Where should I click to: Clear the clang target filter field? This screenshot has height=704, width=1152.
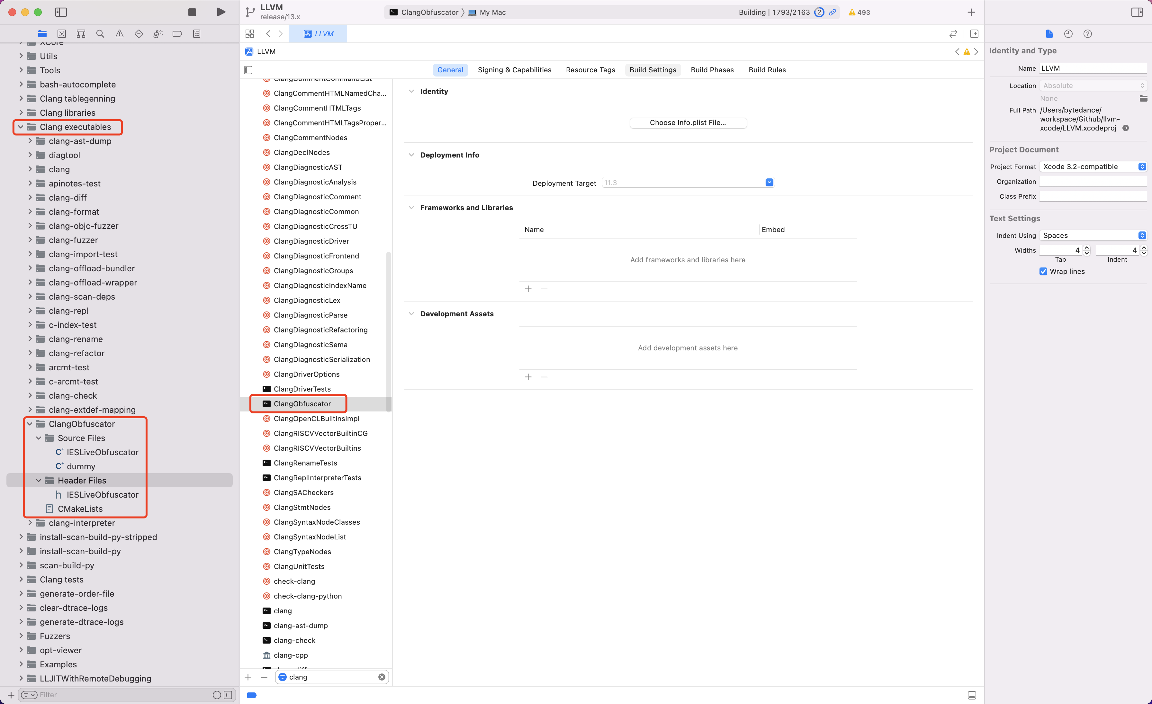click(x=382, y=677)
